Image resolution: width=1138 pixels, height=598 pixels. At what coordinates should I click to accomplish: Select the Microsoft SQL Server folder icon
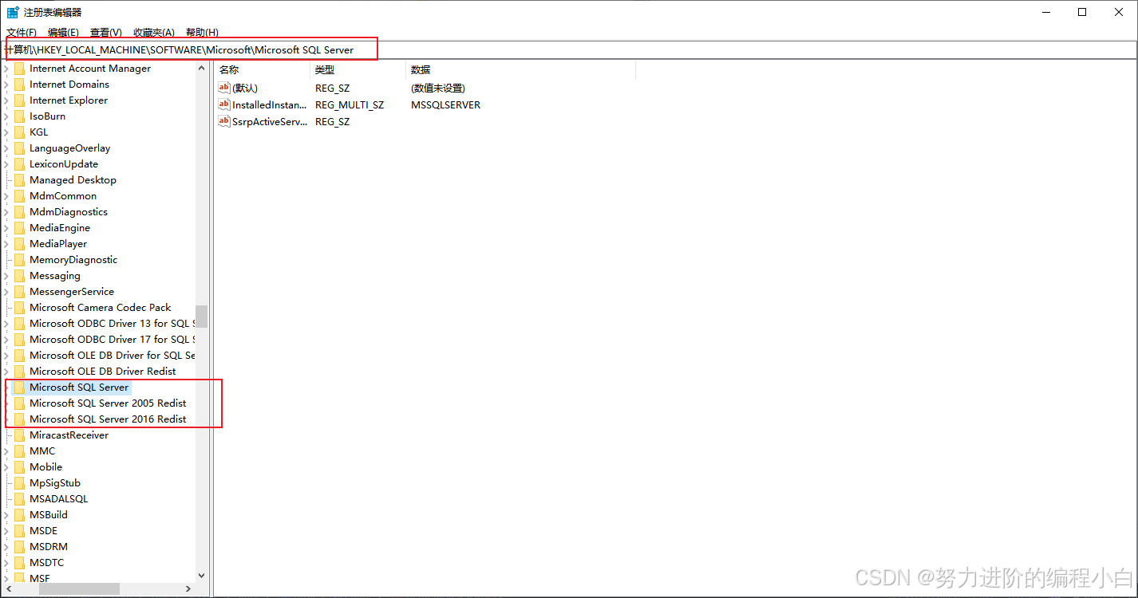tap(20, 388)
